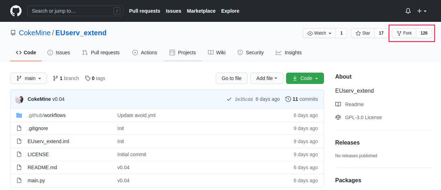The image size is (441, 190).
Task: Switch to the Pull requests repository tab
Action: [101, 53]
